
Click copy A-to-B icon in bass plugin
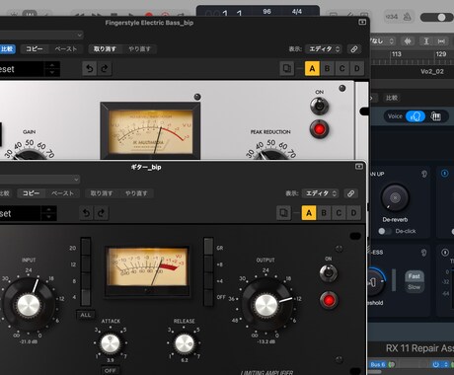[287, 68]
